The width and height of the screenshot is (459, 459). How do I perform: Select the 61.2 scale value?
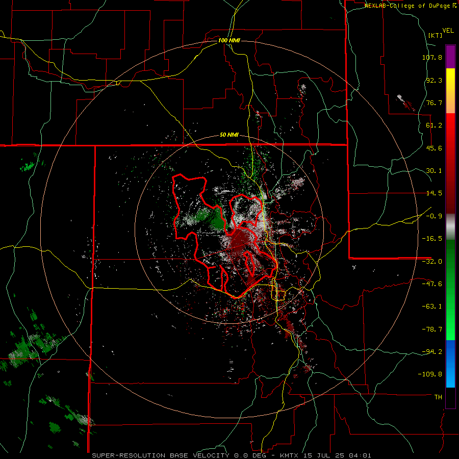coord(434,125)
